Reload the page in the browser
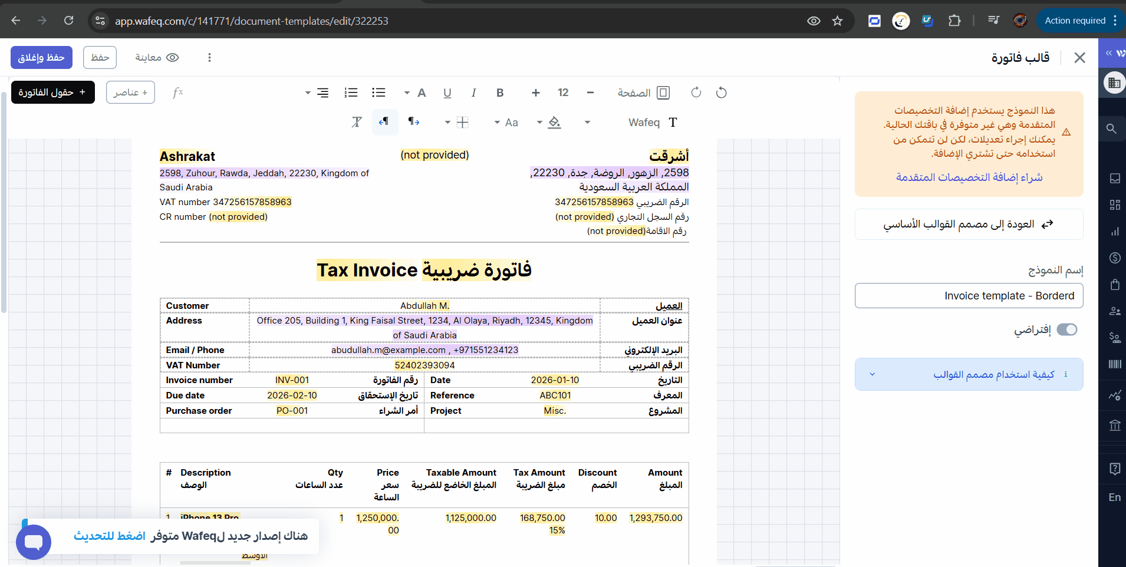The height and width of the screenshot is (567, 1126). [x=68, y=21]
